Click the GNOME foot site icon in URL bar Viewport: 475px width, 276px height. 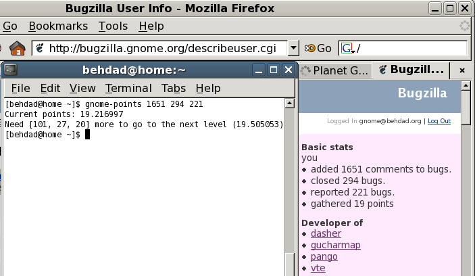(40, 48)
